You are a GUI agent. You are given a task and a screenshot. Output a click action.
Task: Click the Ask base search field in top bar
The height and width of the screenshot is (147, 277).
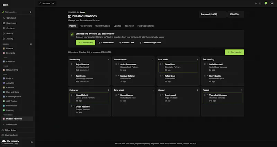(47, 3)
